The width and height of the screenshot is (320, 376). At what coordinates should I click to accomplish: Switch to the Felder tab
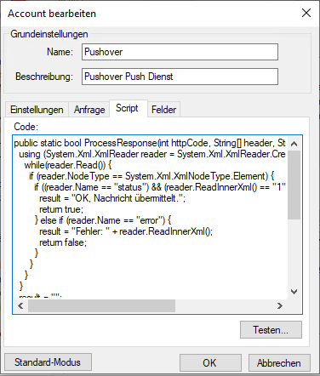(x=163, y=110)
